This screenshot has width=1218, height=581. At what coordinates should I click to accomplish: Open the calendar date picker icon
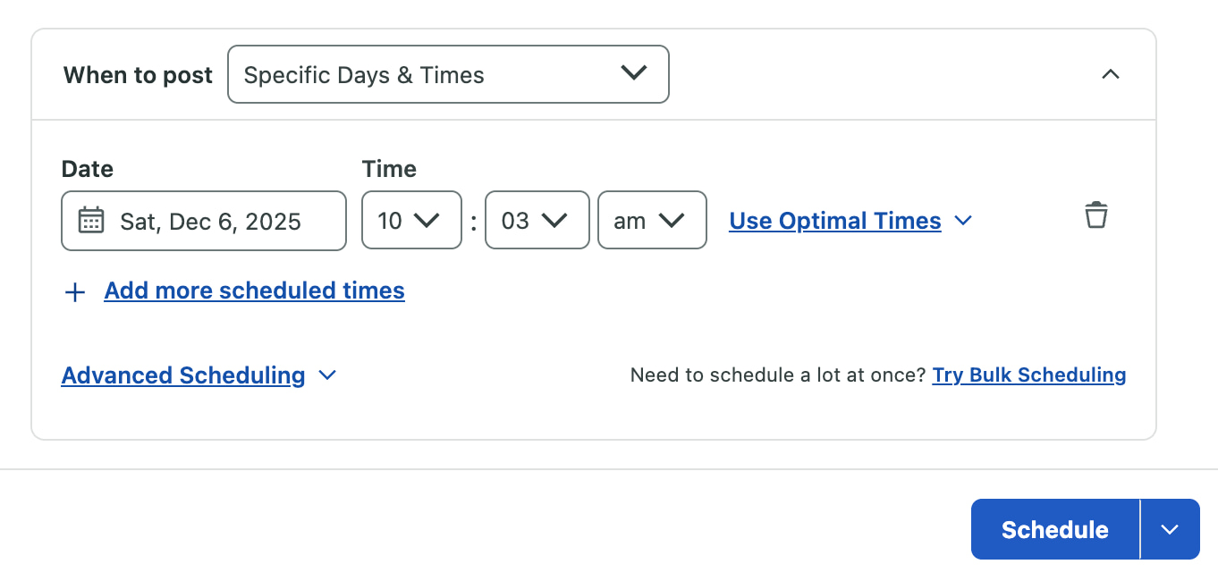90,220
